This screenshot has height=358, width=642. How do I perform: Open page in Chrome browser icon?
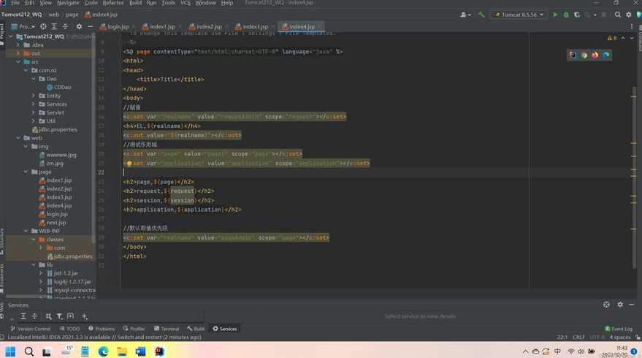[x=584, y=55]
